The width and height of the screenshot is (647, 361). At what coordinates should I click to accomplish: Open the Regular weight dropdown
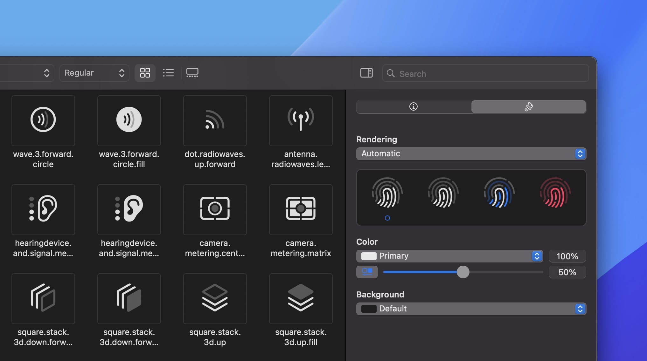pyautogui.click(x=94, y=73)
